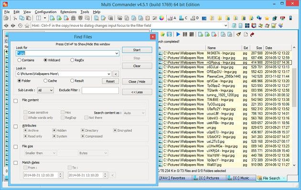Click the Start search button
This screenshot has height=190, width=301.
(x=137, y=50)
